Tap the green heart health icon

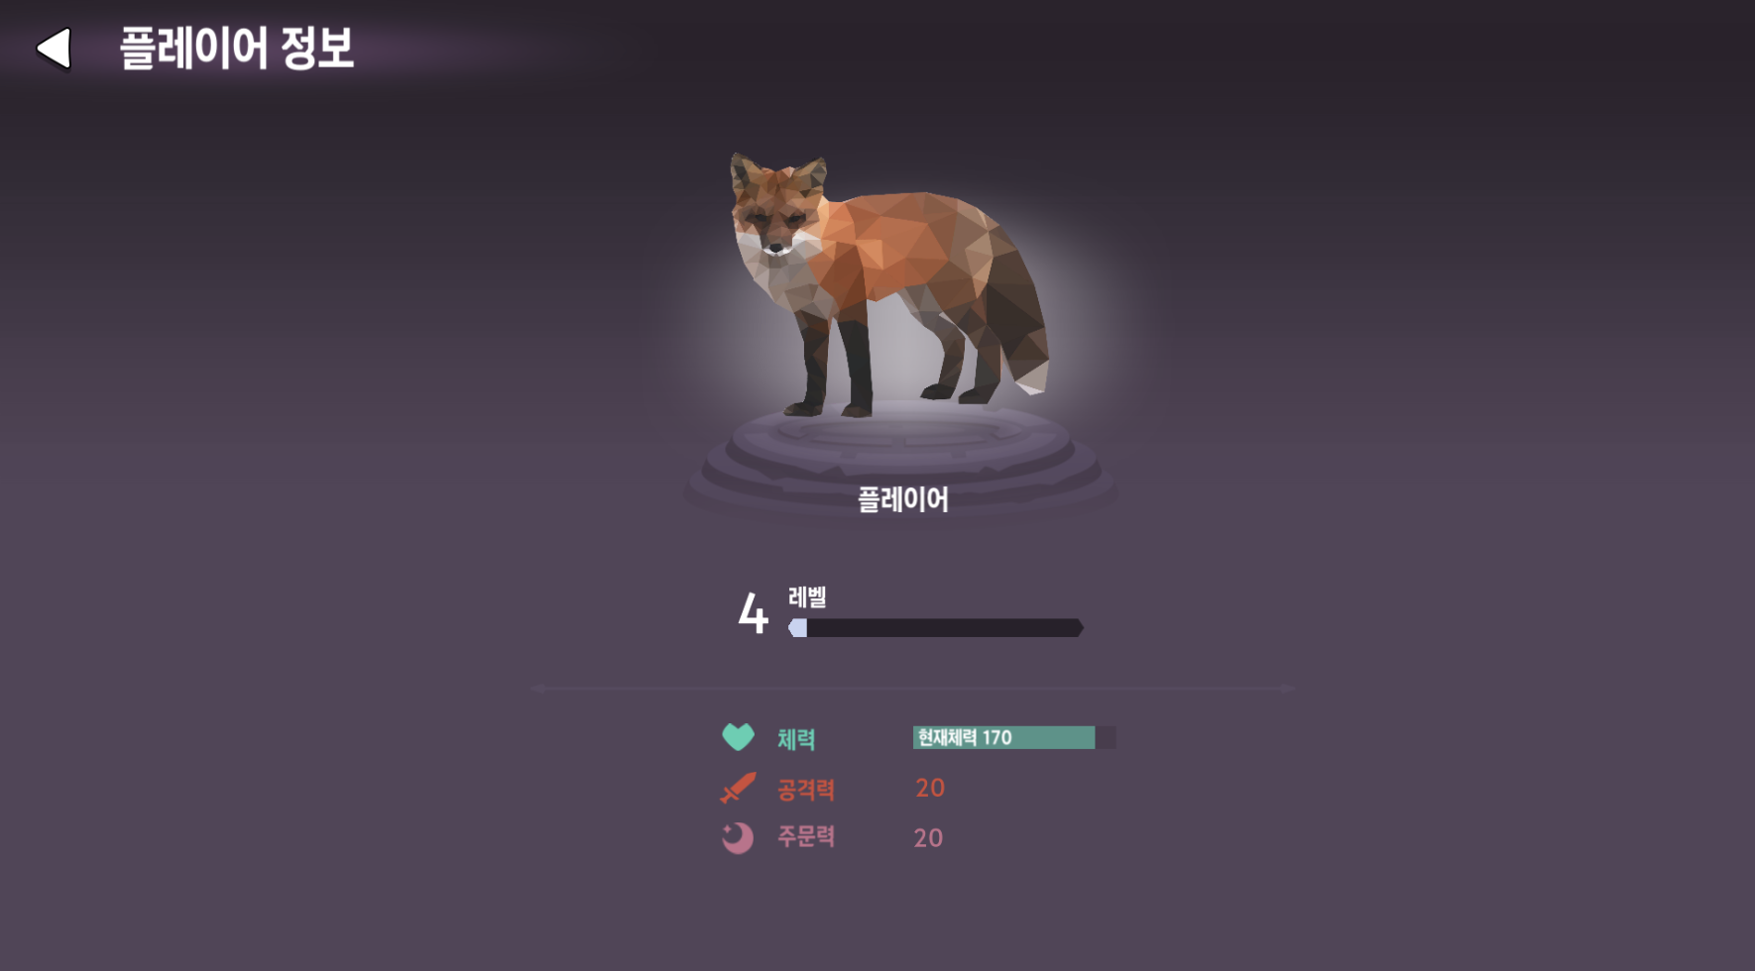tap(738, 736)
